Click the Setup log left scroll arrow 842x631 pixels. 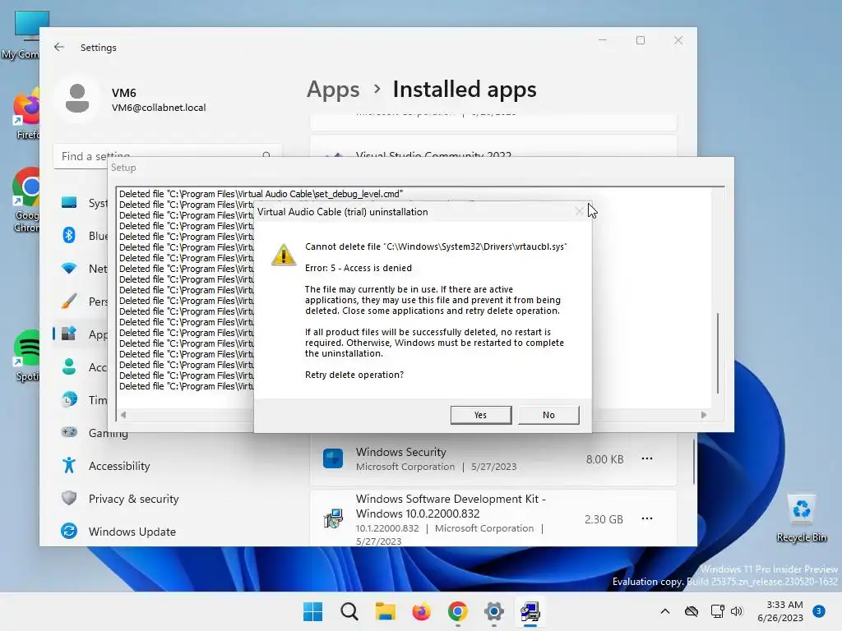click(123, 415)
